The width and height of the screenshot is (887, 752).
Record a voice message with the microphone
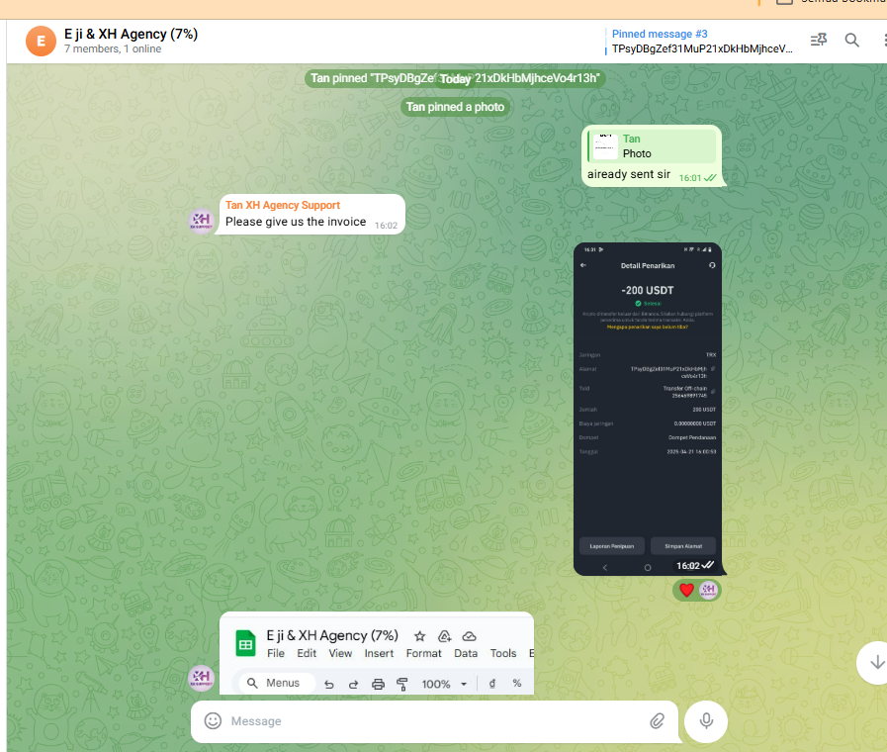[706, 721]
